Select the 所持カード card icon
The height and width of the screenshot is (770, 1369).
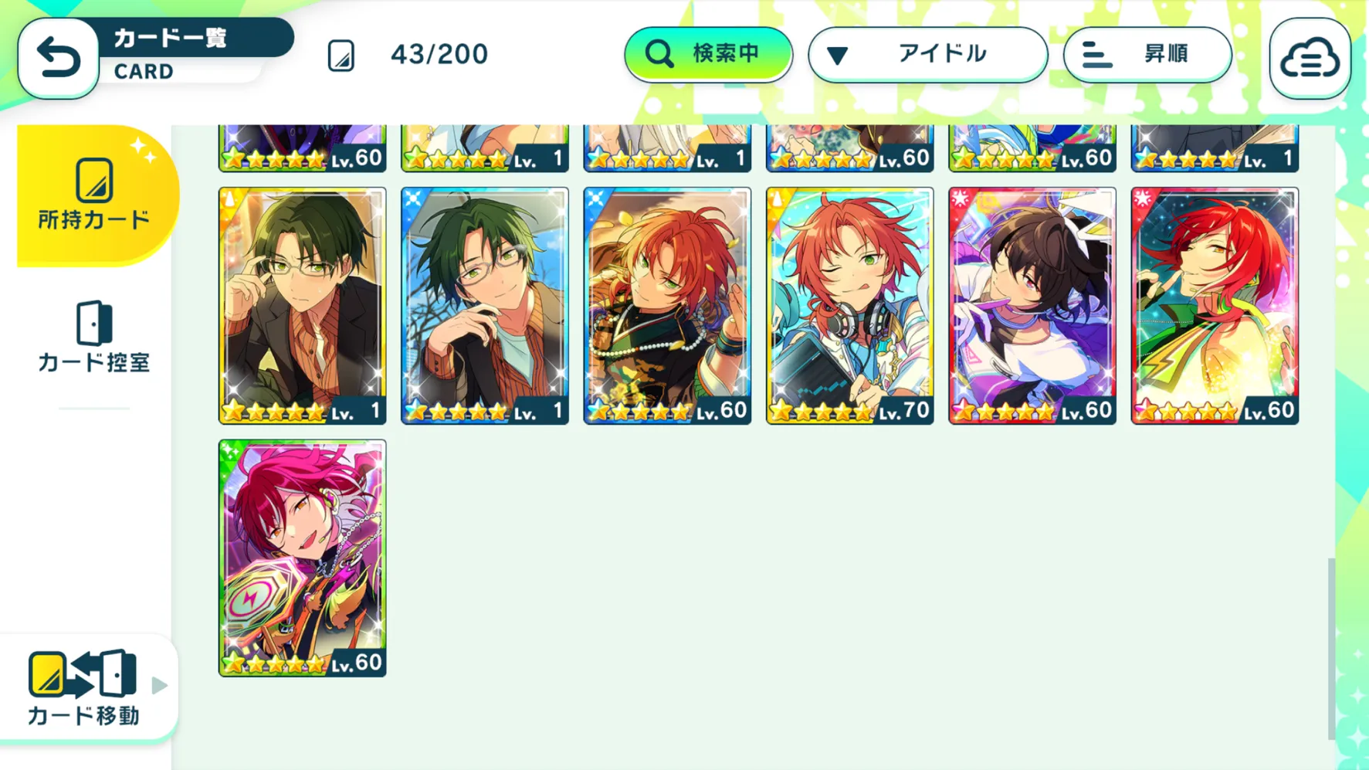(94, 181)
